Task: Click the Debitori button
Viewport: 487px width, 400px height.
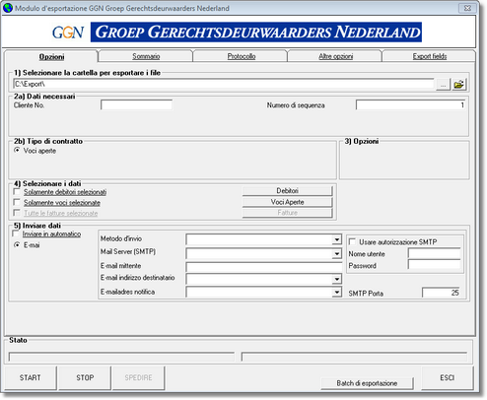Action: coord(287,191)
